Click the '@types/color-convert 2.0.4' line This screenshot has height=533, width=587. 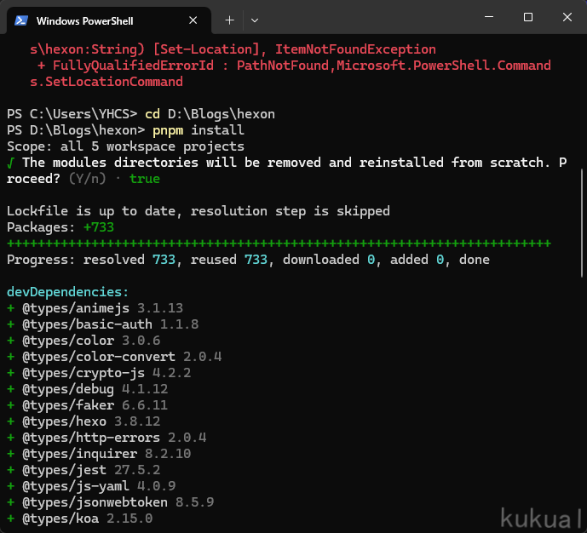(114, 357)
